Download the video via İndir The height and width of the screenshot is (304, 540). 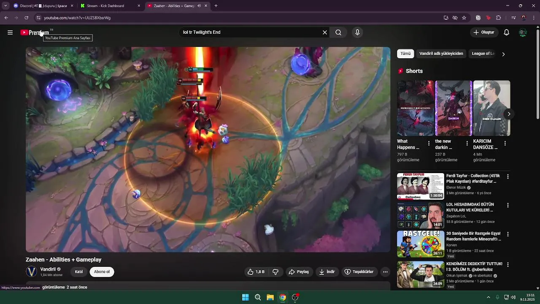point(327,272)
